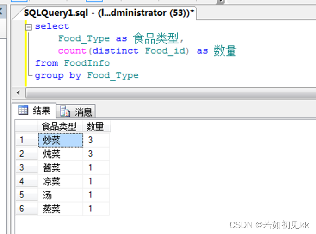The height and width of the screenshot is (234, 316).
Task: Click the messages document icon on 消息 tab
Action: 65,111
